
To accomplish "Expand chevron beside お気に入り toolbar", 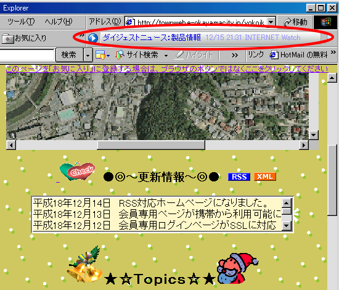I will point(82,35).
